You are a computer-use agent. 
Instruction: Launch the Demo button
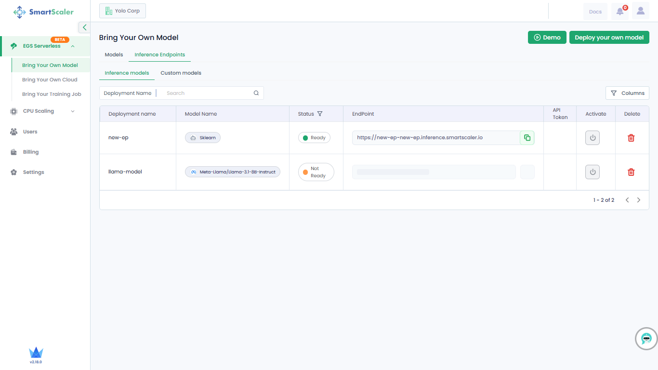coord(547,38)
